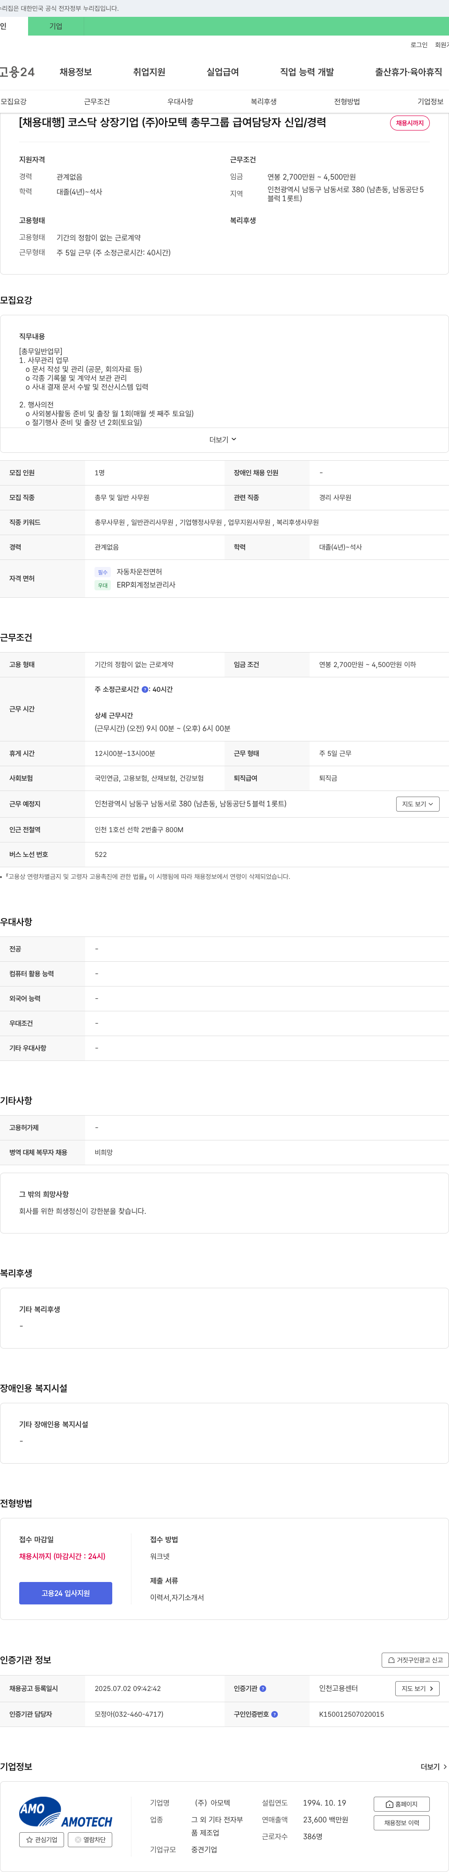Report false ad via 거짓구인광고 신고
Screen dimensions: 449x1872
click(415, 1660)
